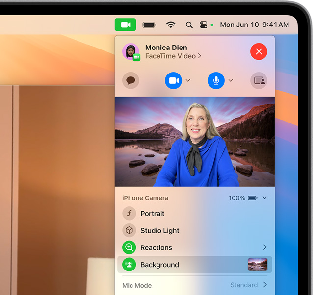Expand Mic Mode chevron
Screen dimensions: 314x295
click(265, 284)
